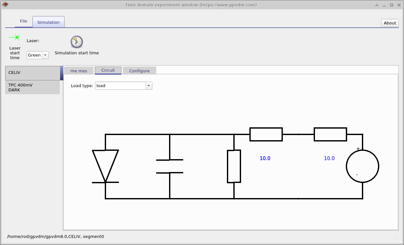Select the capacitor symbol in the circuit
The image size is (404, 245).
click(170, 166)
